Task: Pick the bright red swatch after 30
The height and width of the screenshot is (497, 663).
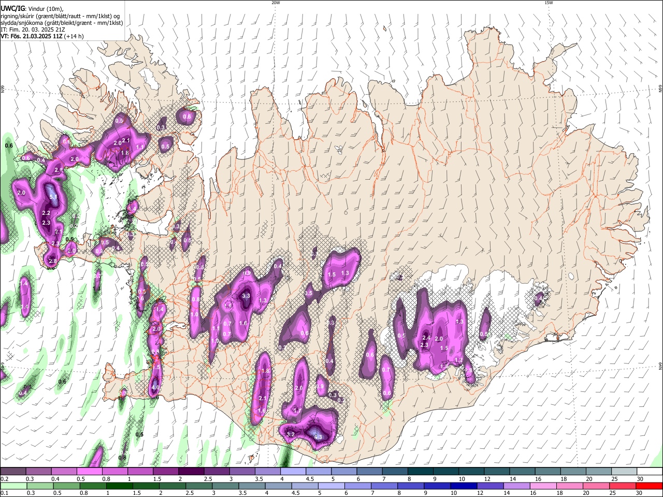Action: coord(649,486)
